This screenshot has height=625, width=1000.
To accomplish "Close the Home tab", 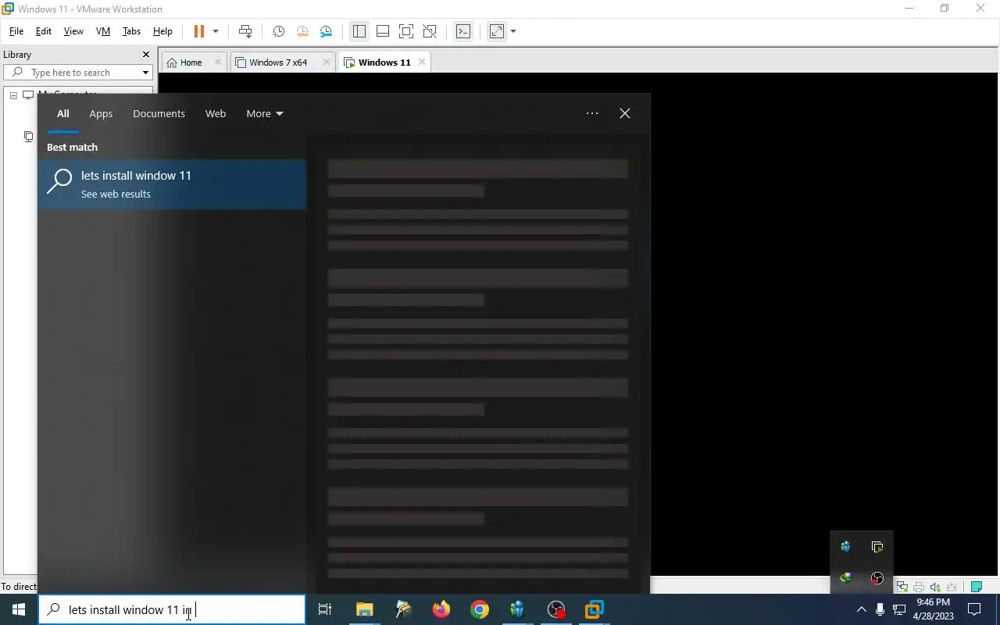I will coord(218,62).
